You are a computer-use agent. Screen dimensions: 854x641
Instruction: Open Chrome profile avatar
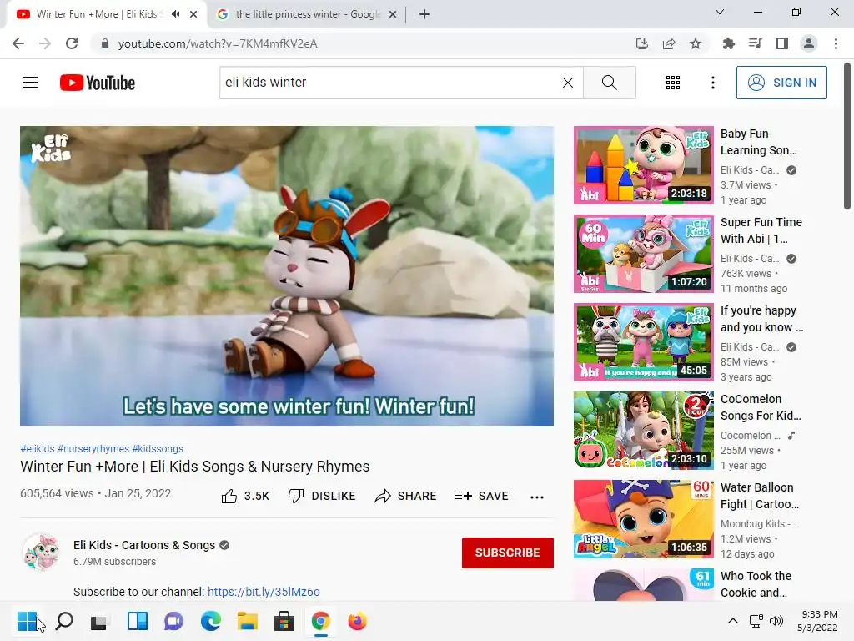809,43
